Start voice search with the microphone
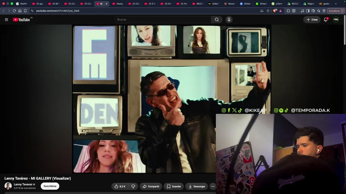The height and width of the screenshot is (194, 346). [229, 19]
